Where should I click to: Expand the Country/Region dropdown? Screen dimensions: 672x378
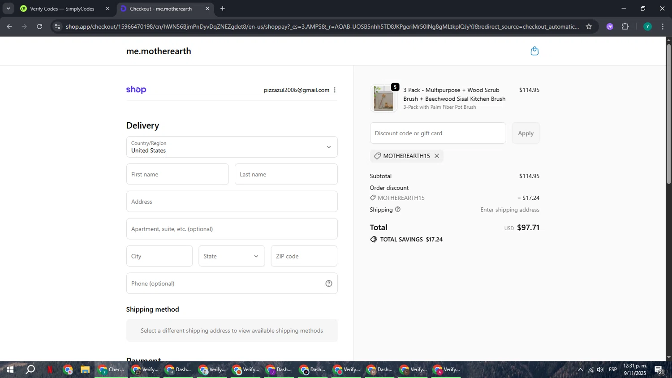[232, 147]
